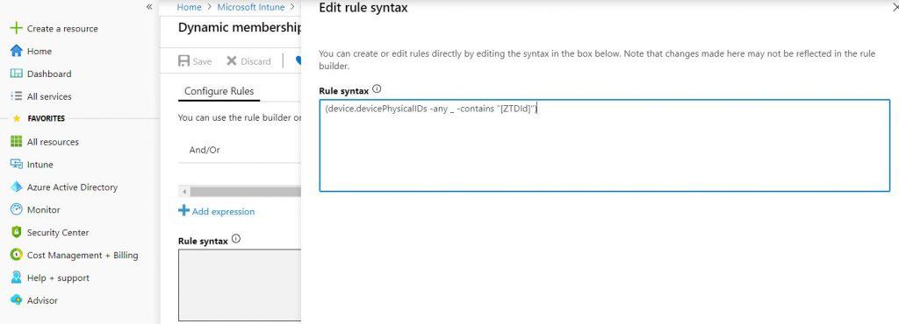
Task: Click the Intune sidebar icon
Action: 17,165
